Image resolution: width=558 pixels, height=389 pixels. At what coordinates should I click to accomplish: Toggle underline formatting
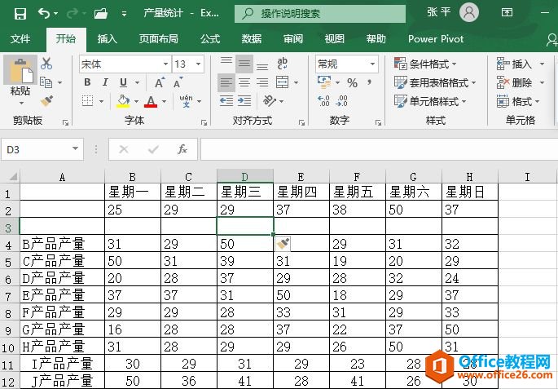124,82
